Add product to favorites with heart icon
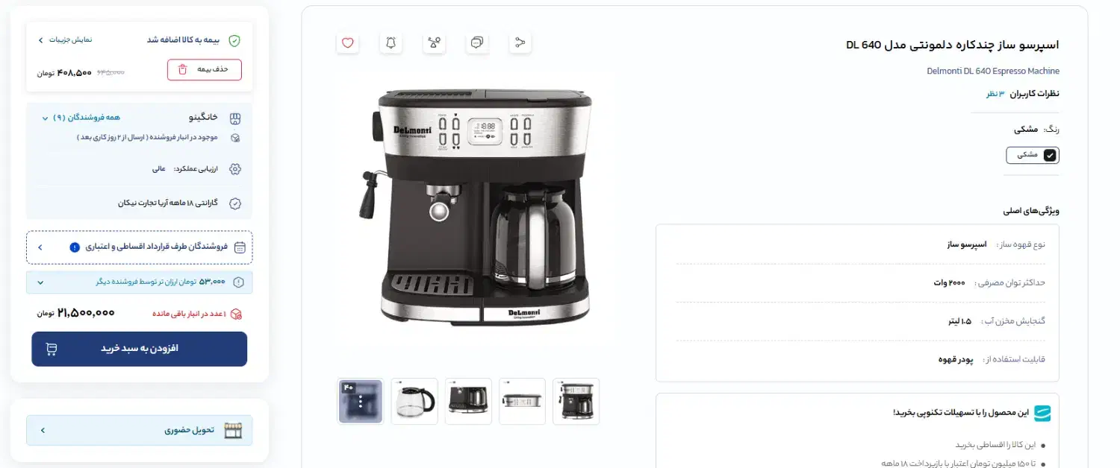The image size is (1120, 468). pos(347,42)
